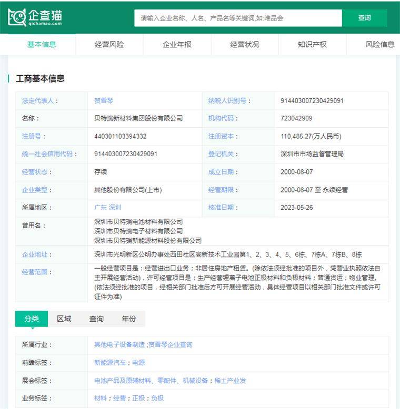Screen dimensions: 400x409
Task: Open 其他电子设备制造 industry link
Action: [119, 345]
